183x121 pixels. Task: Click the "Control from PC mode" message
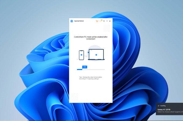point(91,38)
